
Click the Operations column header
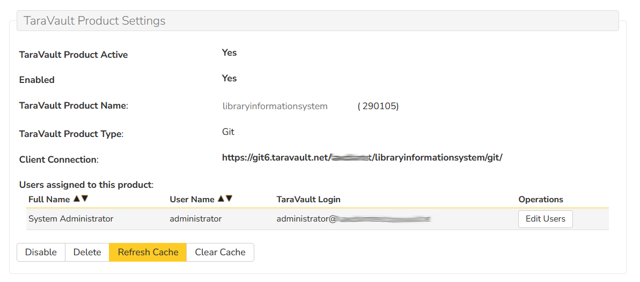click(x=540, y=200)
